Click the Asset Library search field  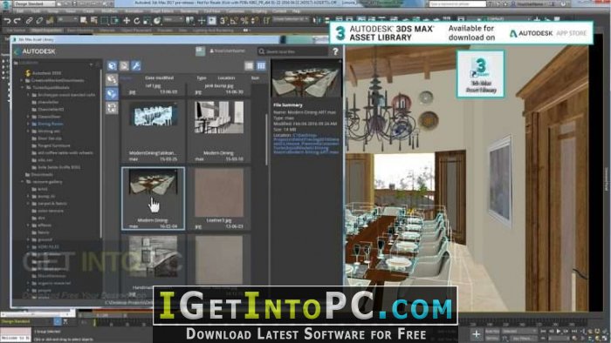(292, 51)
